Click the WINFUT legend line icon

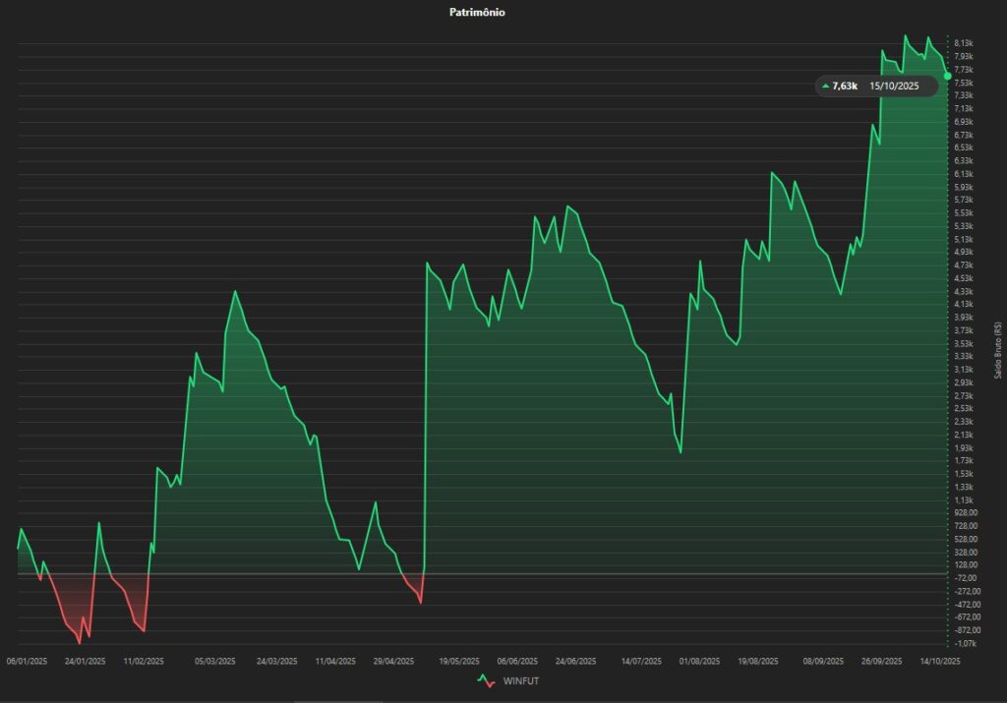tap(485, 680)
